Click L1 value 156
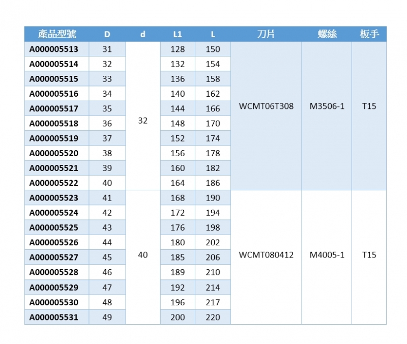Screen dimensions: 407x344 (x=178, y=153)
